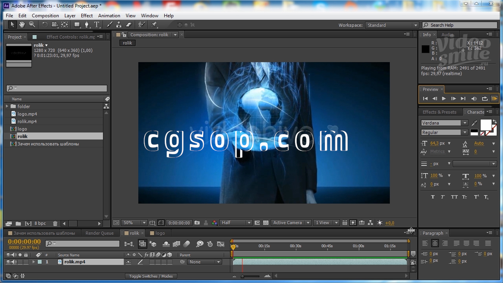This screenshot has height=283, width=503.
Task: Toggle the transparency grid in viewer
Action: coord(266,223)
